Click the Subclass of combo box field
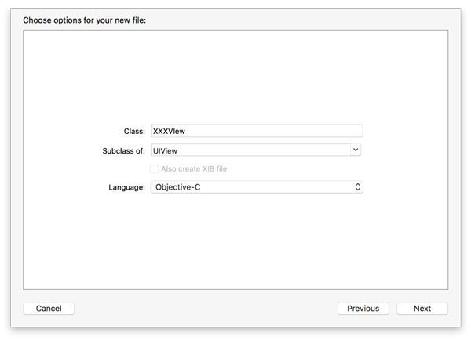The image size is (471, 340). [x=250, y=150]
